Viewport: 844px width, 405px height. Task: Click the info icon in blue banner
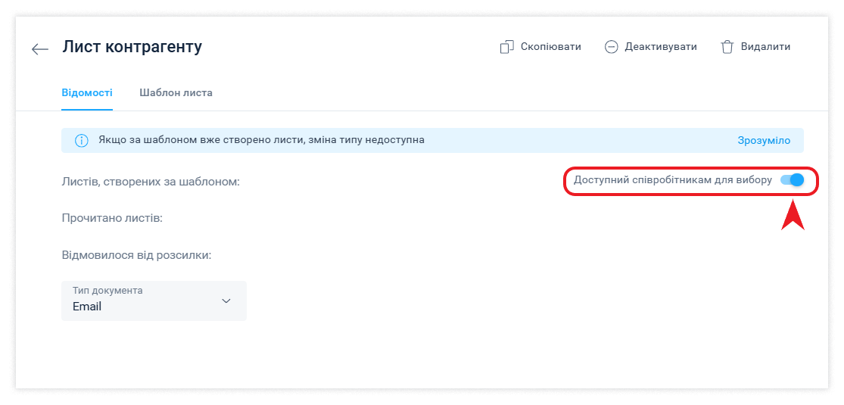[81, 140]
